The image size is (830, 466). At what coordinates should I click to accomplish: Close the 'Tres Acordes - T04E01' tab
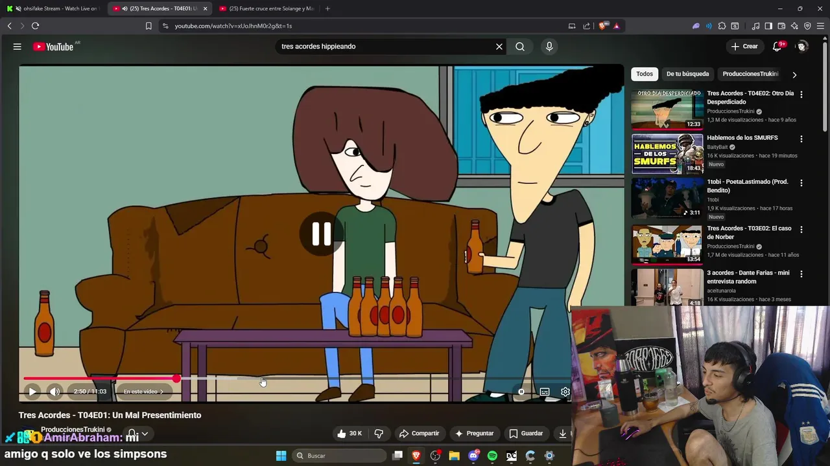click(x=205, y=8)
